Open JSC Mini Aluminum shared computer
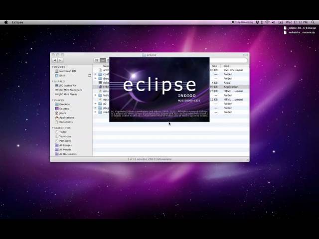 (x=68, y=90)
